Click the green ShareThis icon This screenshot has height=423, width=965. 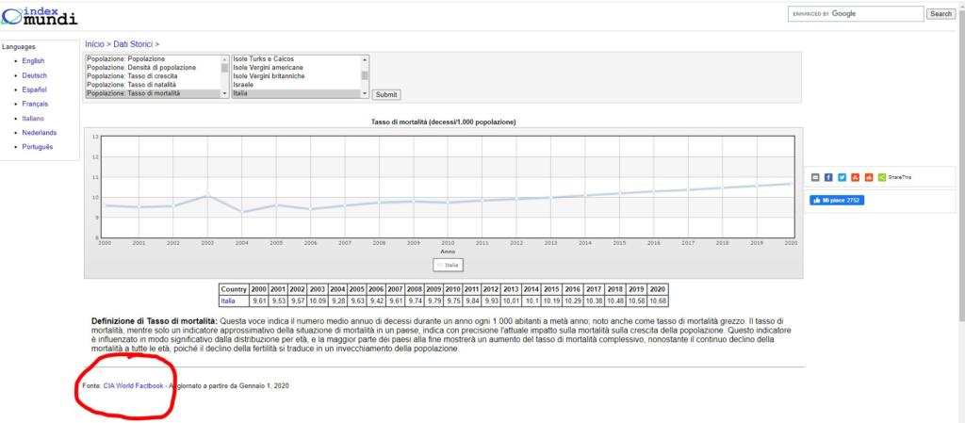(882, 177)
